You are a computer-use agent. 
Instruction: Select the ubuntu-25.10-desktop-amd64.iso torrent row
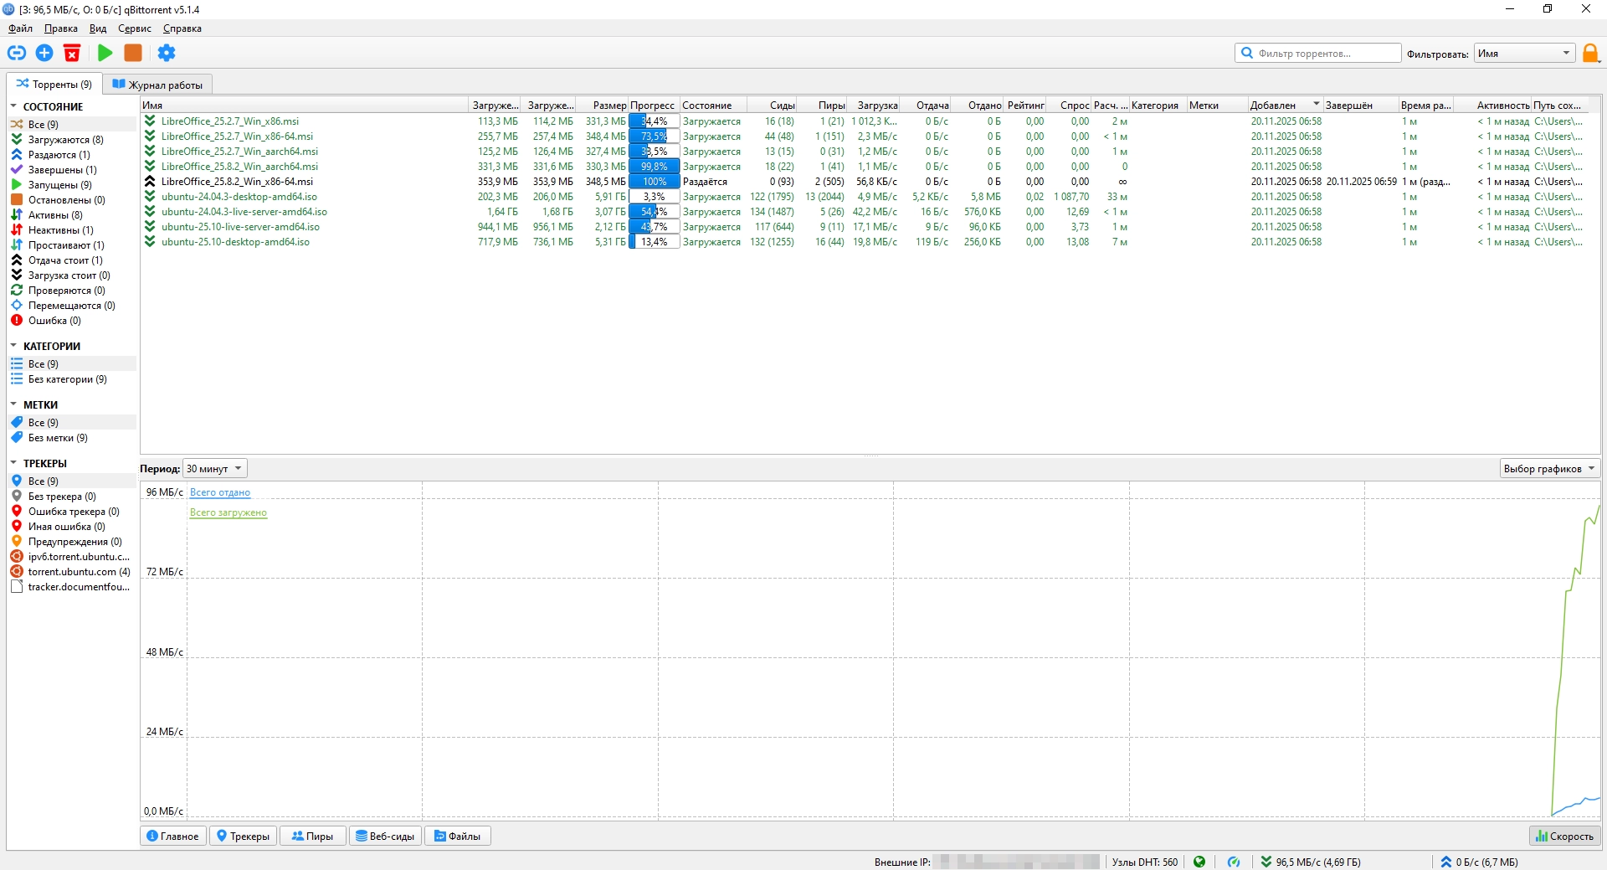(866, 242)
